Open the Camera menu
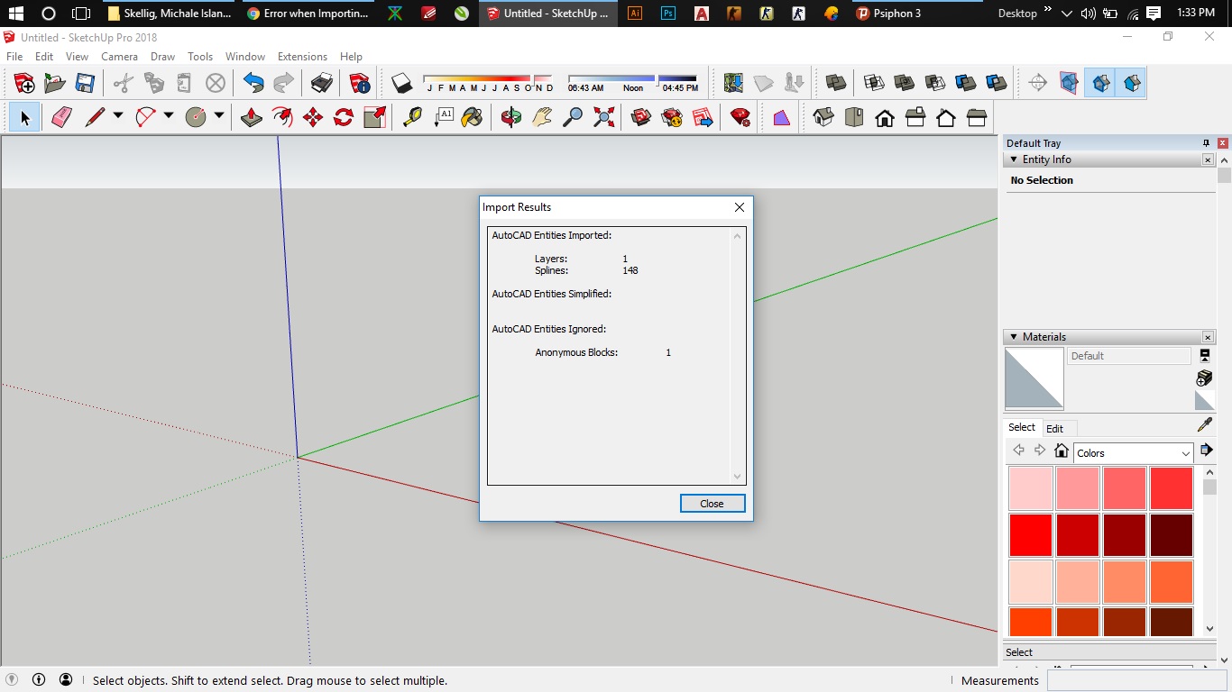This screenshot has width=1232, height=692. pos(119,56)
